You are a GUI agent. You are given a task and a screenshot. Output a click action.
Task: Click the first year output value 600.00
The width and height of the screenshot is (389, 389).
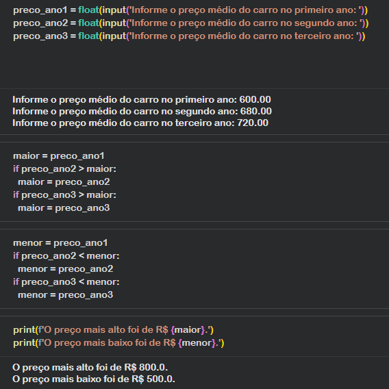pyautogui.click(x=255, y=100)
